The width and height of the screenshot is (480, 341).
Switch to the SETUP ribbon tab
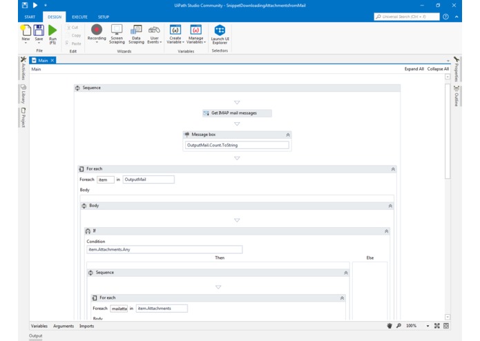(x=104, y=17)
